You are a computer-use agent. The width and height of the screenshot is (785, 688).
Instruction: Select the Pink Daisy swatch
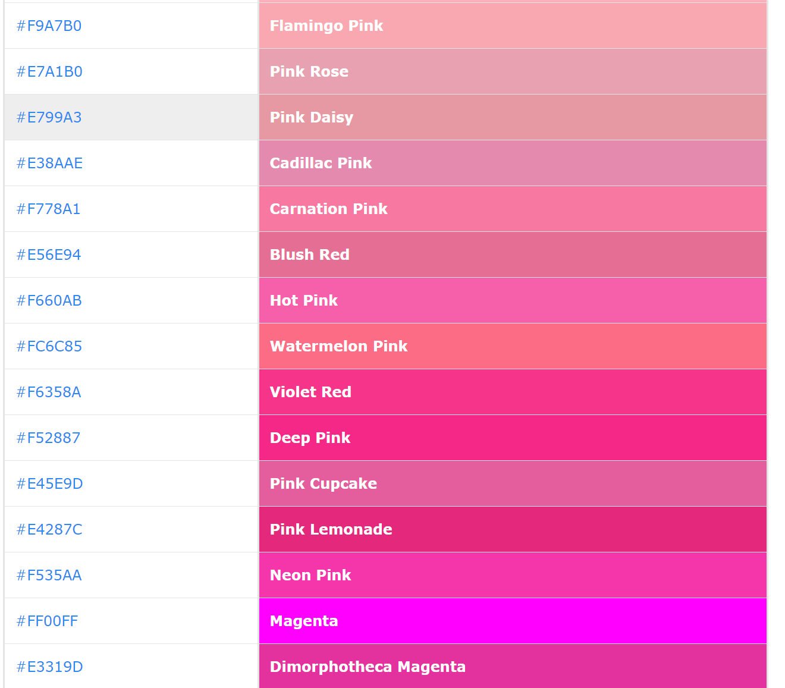tap(513, 117)
